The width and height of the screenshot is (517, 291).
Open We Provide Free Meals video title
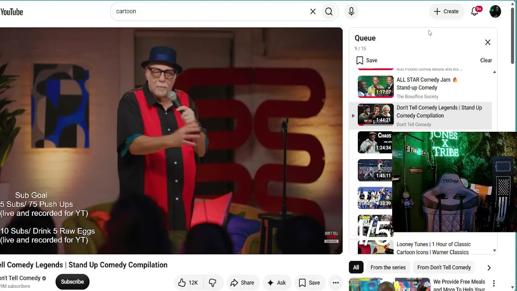[459, 285]
